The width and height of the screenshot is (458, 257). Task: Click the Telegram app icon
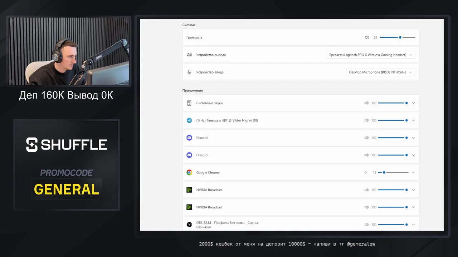189,120
